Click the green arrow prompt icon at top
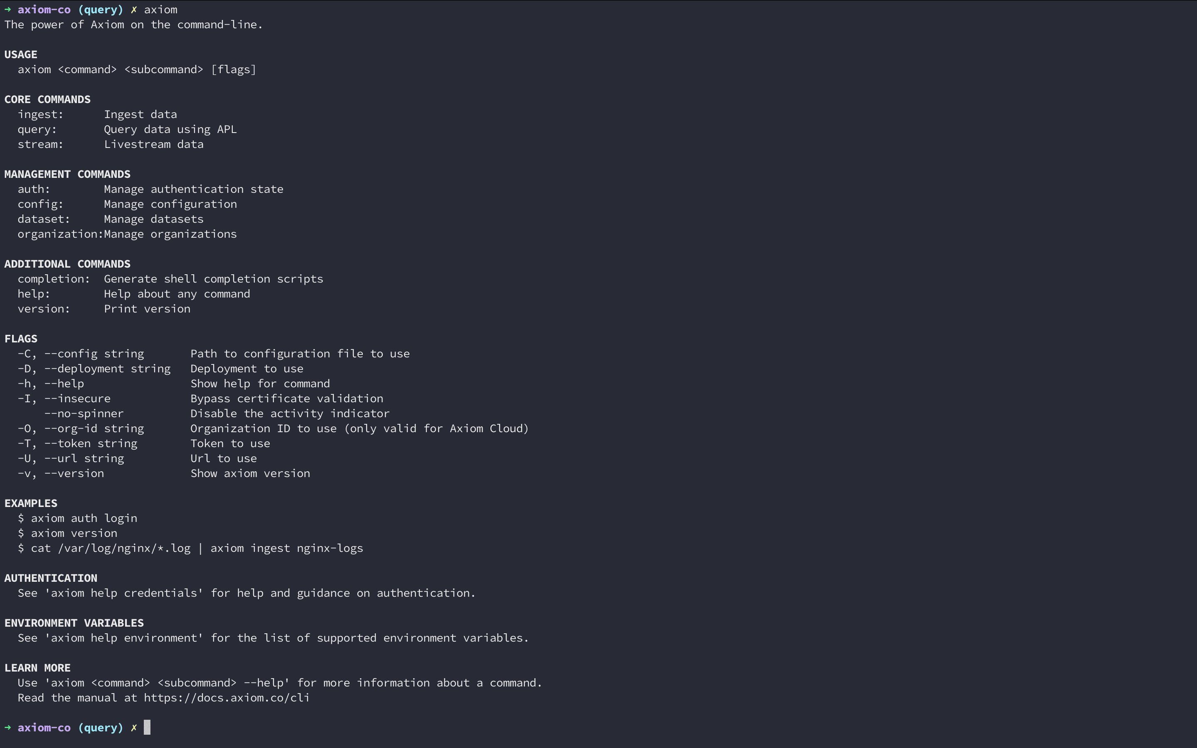This screenshot has height=748, width=1197. 8,10
